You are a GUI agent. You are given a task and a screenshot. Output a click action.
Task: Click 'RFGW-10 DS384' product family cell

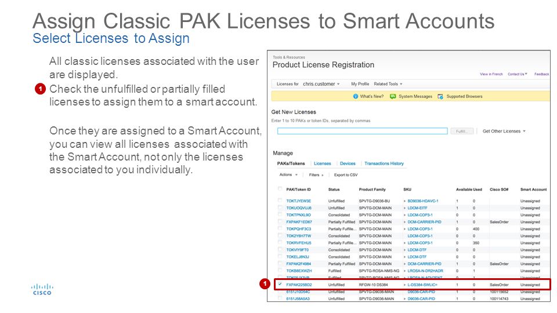click(x=373, y=285)
